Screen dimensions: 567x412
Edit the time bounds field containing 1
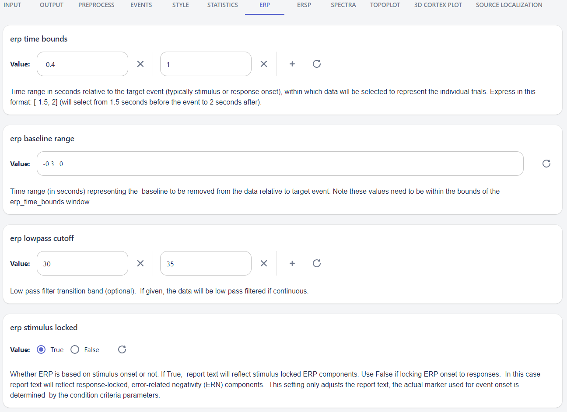tap(206, 64)
